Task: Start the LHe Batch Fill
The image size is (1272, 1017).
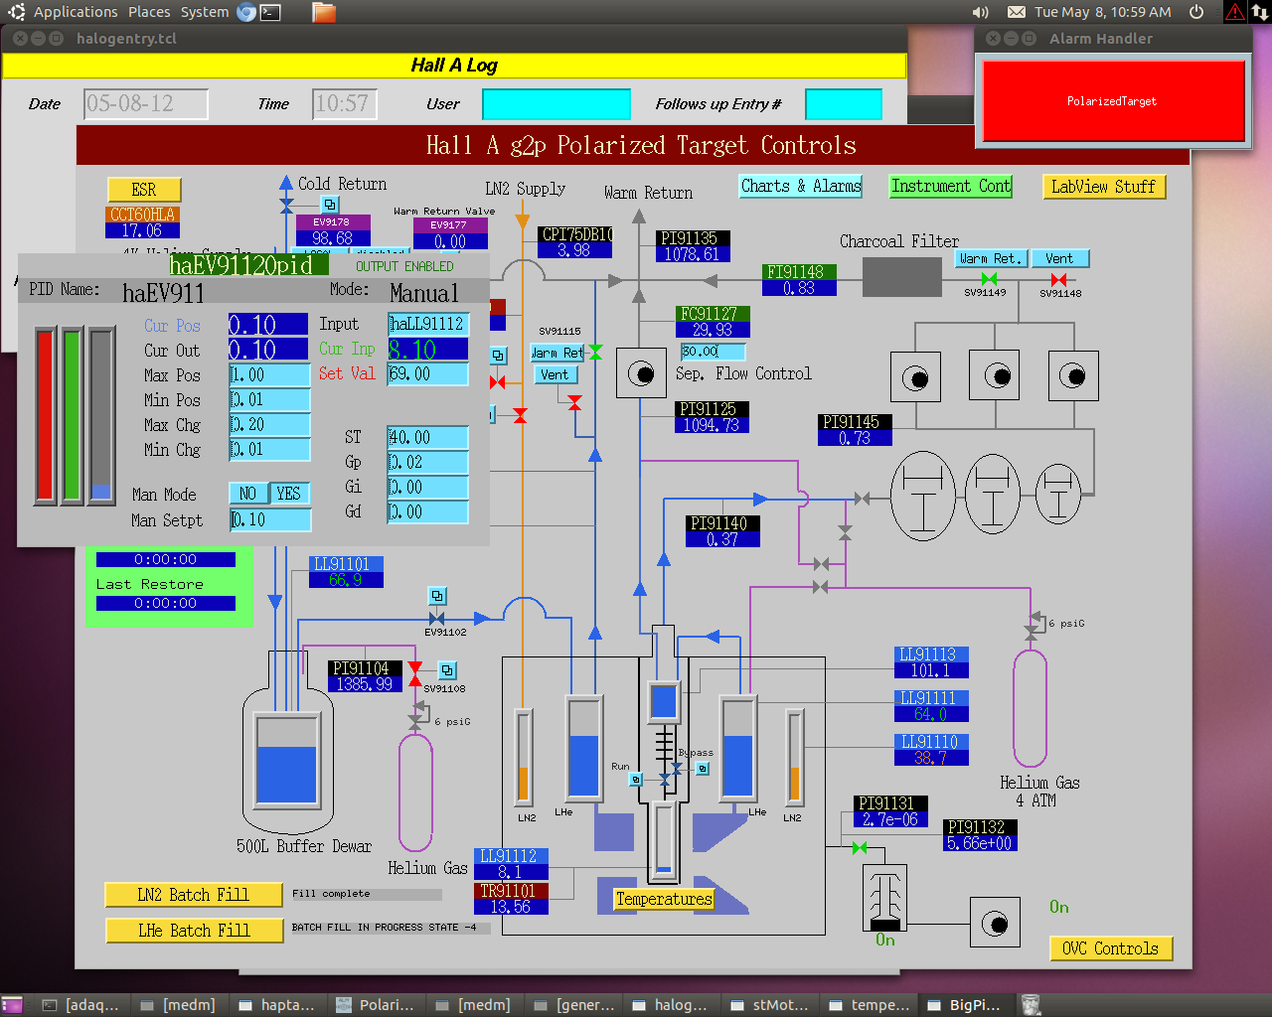Action: (x=194, y=931)
